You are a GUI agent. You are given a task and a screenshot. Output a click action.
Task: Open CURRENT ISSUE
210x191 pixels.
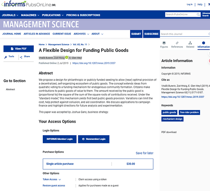62,34
